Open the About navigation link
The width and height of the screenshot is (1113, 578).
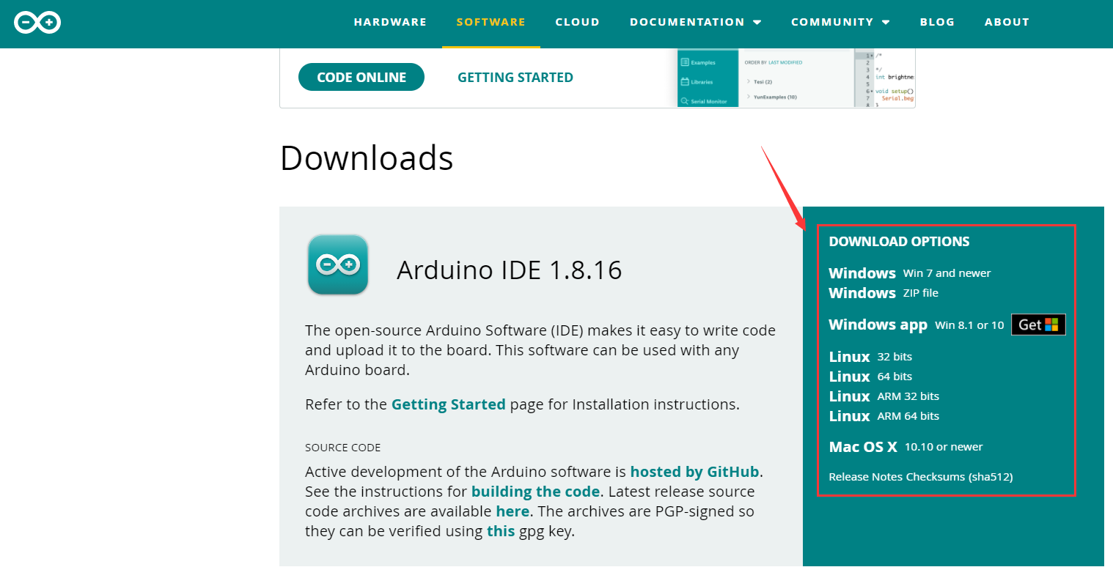pyautogui.click(x=1007, y=22)
